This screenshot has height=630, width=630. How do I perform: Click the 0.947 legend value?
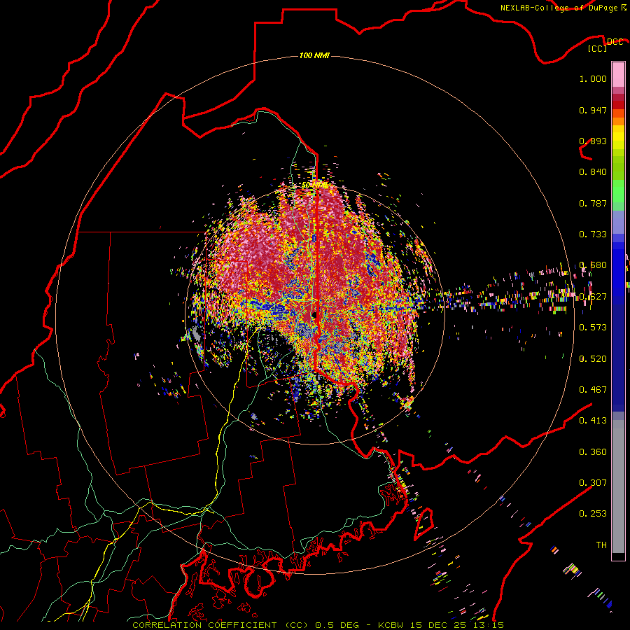click(x=593, y=110)
